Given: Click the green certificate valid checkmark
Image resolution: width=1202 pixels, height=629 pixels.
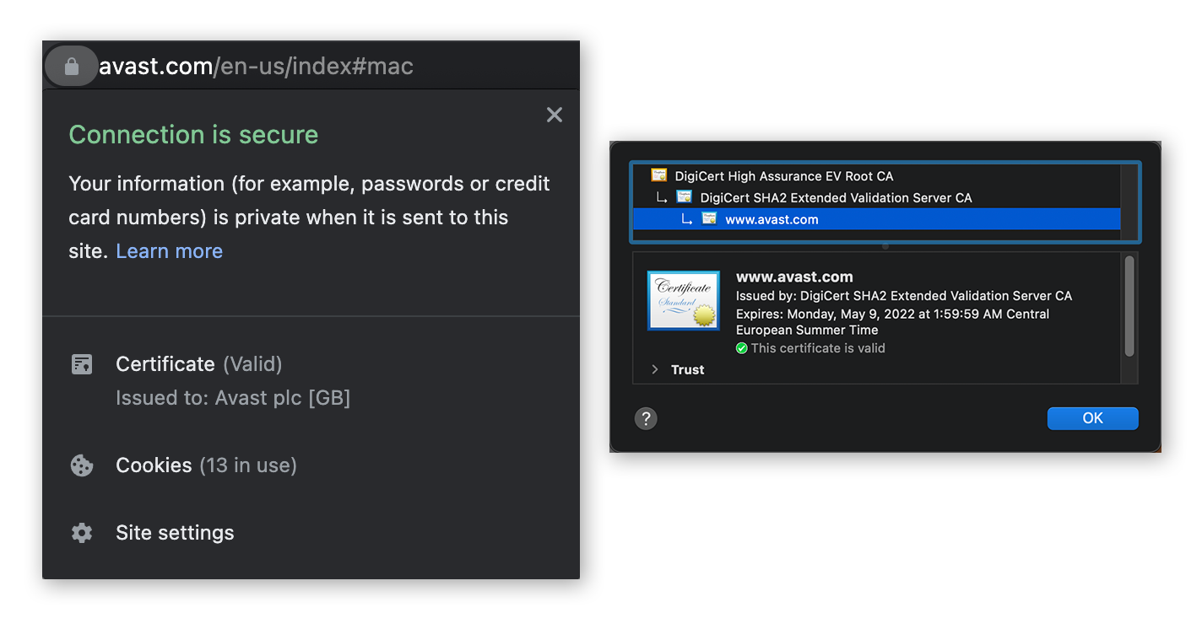Looking at the screenshot, I should (742, 348).
